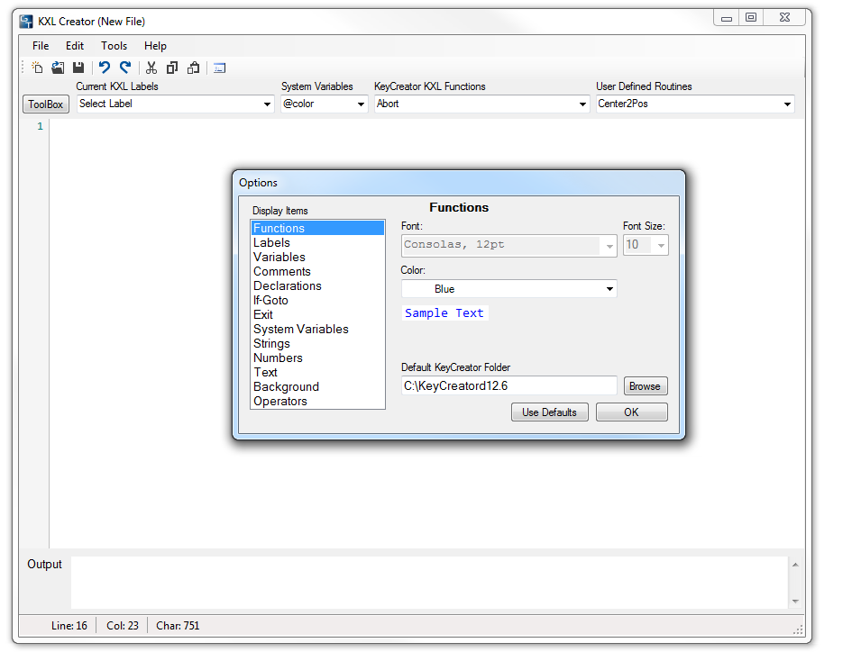Image resolution: width=861 pixels, height=652 pixels.
Task: Click the Paste clipboard icon
Action: pos(193,68)
